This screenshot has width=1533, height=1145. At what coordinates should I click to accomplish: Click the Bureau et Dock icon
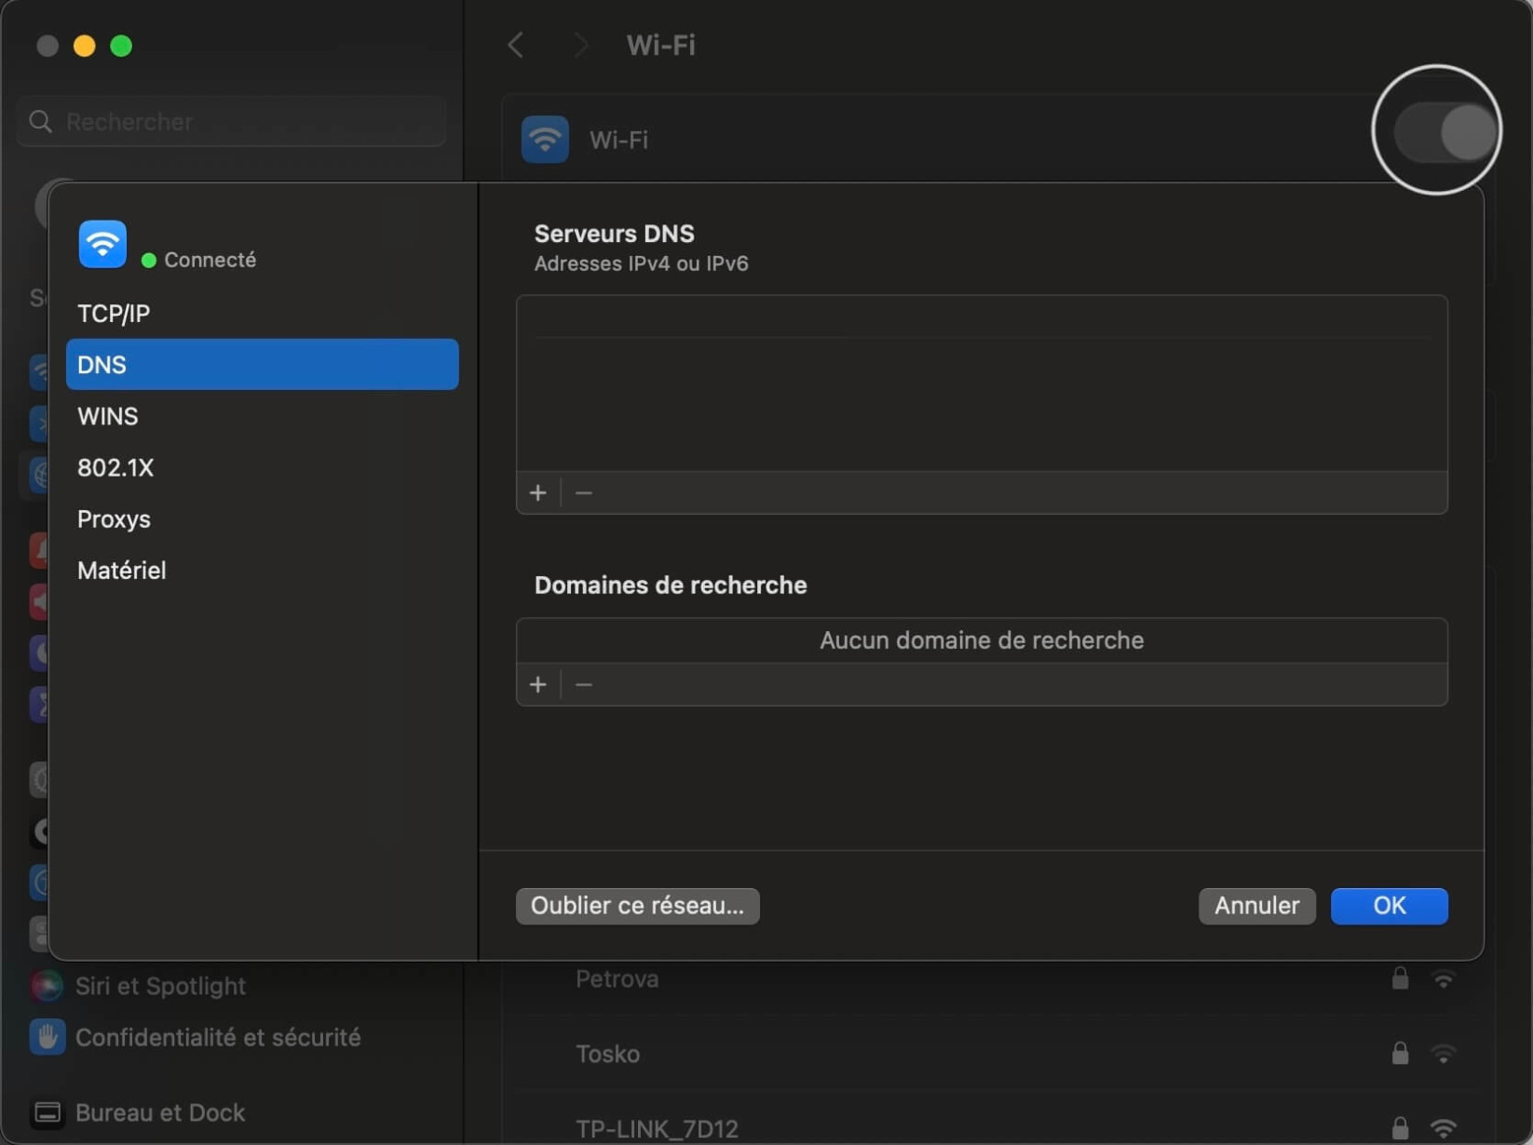coord(47,1112)
